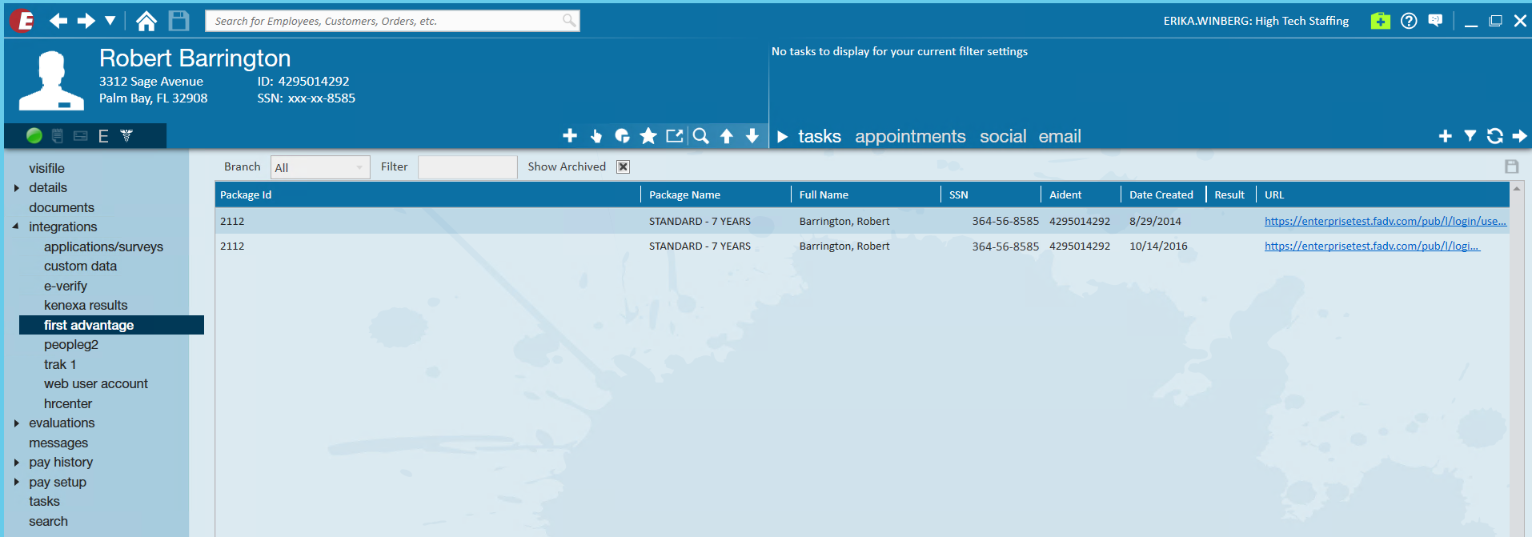Open e-verify under integrations
Image resolution: width=1532 pixels, height=537 pixels.
(x=66, y=286)
